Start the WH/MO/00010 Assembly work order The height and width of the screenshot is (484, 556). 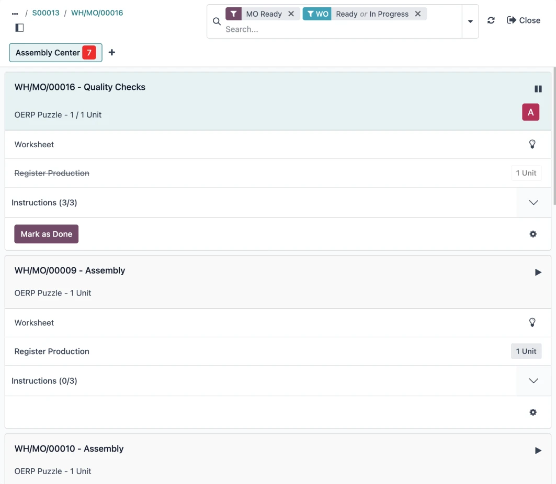[538, 451]
